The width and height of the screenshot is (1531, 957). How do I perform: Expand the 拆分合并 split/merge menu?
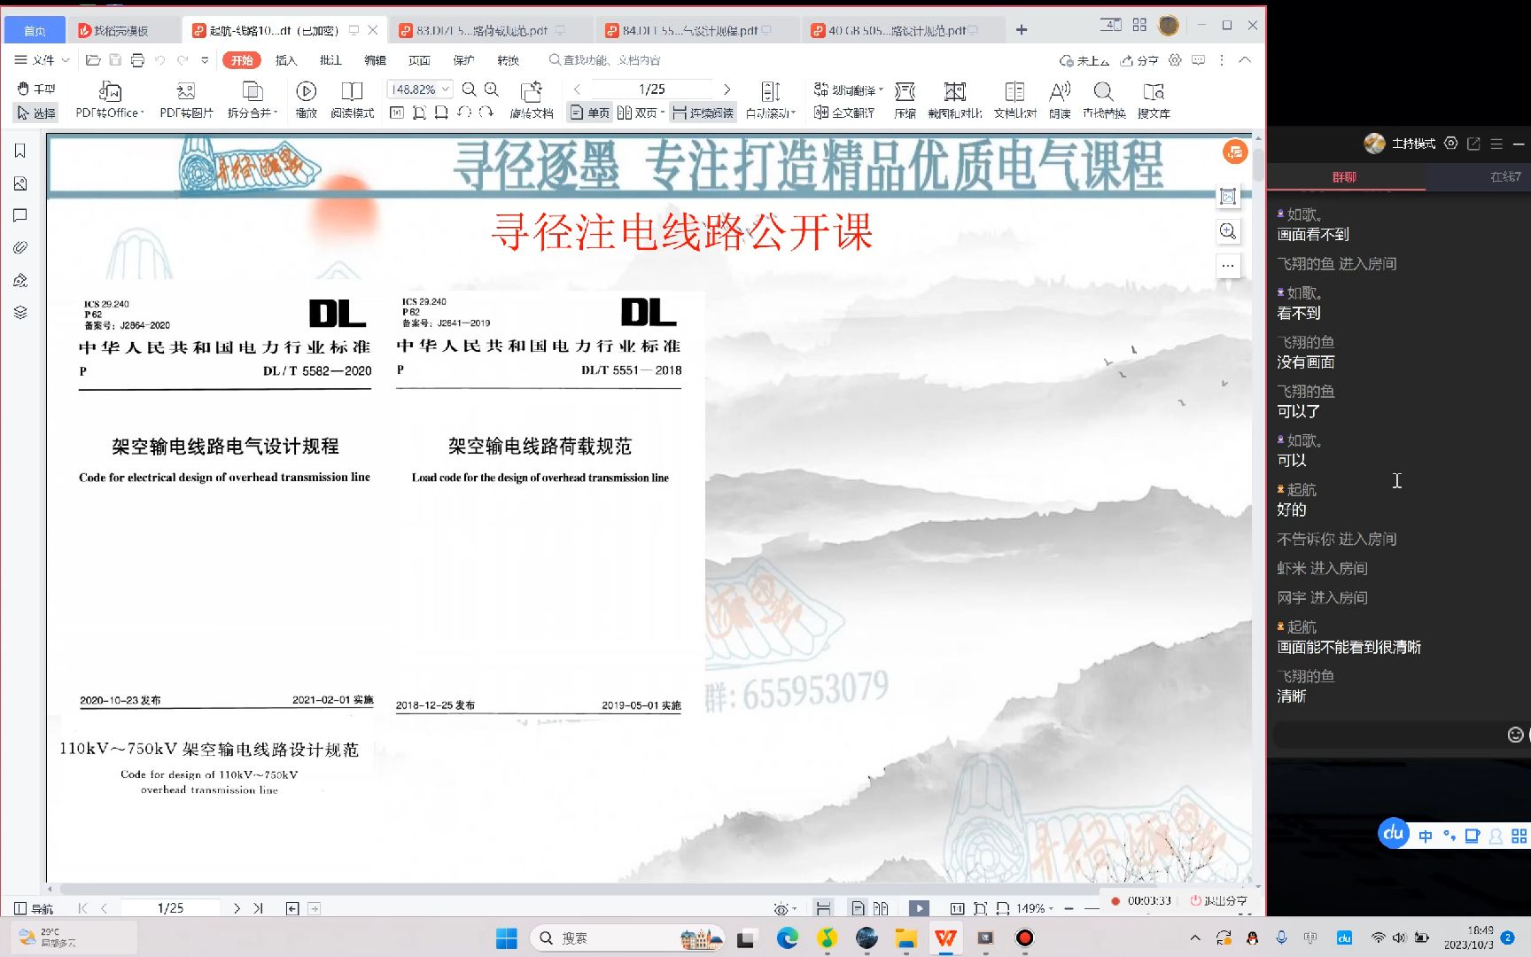253,100
